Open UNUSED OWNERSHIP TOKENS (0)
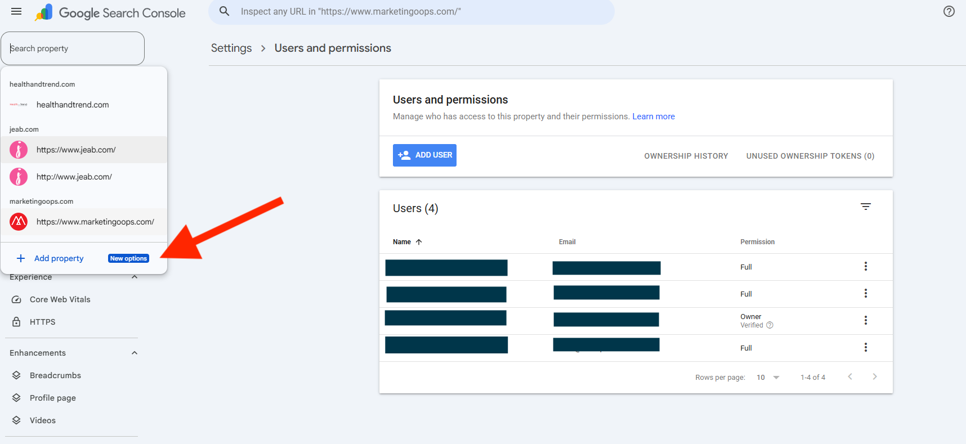The width and height of the screenshot is (966, 444). (x=810, y=156)
